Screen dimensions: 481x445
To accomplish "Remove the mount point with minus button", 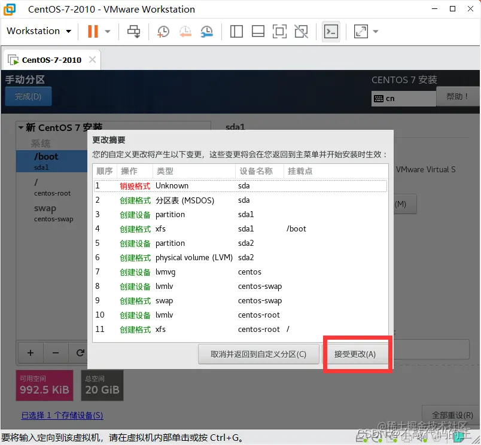I will (x=56, y=353).
